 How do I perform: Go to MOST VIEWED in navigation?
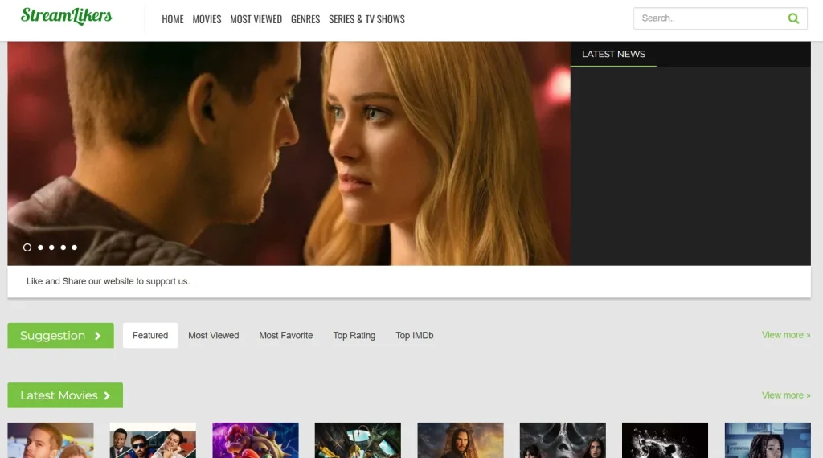click(256, 19)
